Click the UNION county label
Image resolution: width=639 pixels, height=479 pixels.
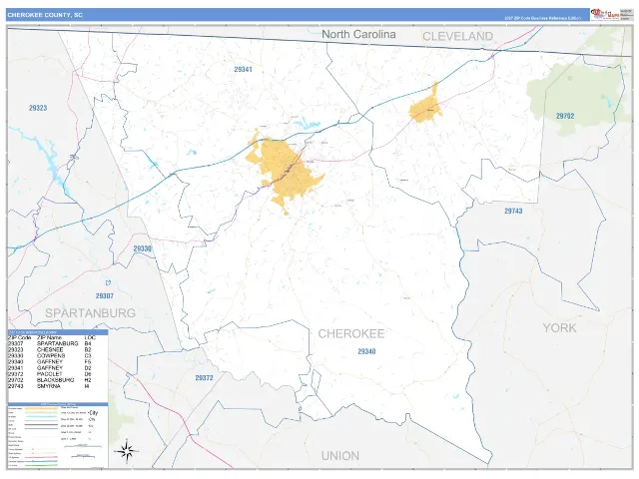(340, 456)
